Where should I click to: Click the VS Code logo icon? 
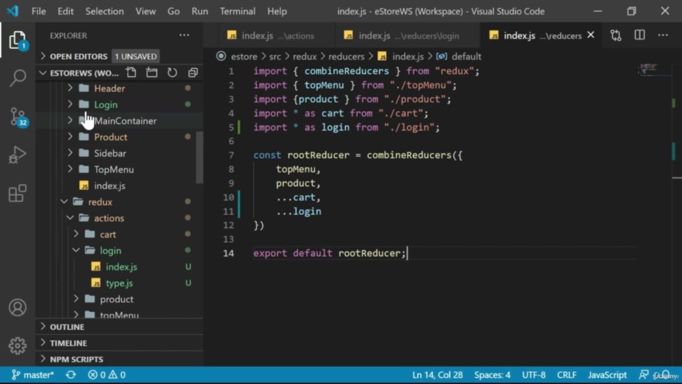point(12,11)
